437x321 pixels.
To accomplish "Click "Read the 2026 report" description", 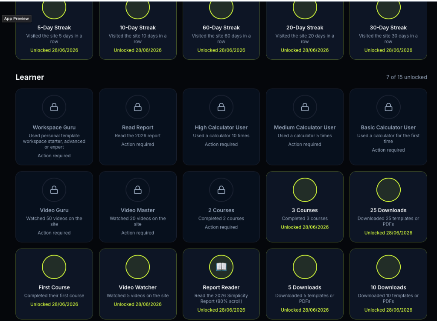I will pos(138,136).
